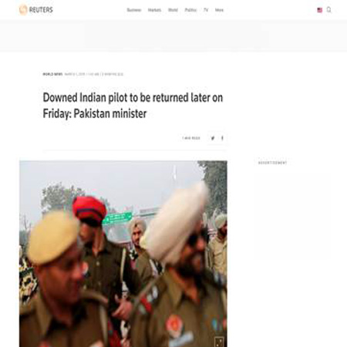Follow the WORLD NEWS category link
Viewport: 347px width, 347px height.
coord(52,74)
